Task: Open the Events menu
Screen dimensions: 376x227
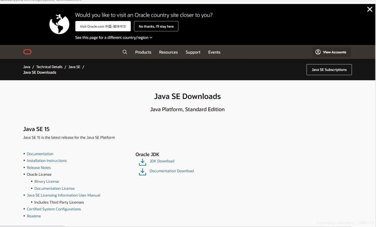Action: tap(214, 52)
